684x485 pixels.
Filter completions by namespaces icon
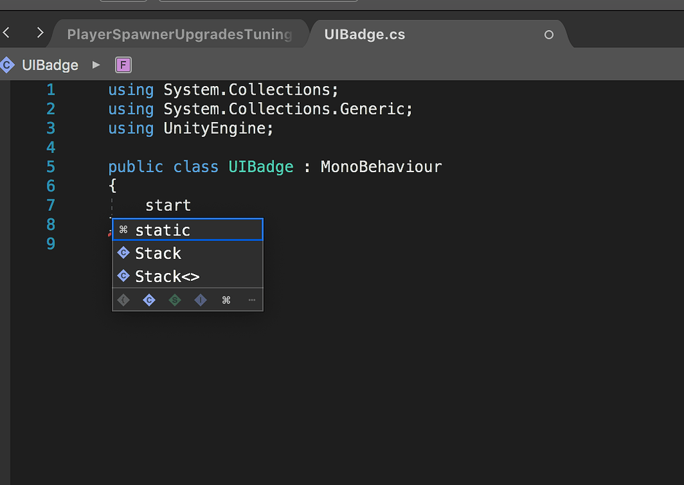click(124, 300)
